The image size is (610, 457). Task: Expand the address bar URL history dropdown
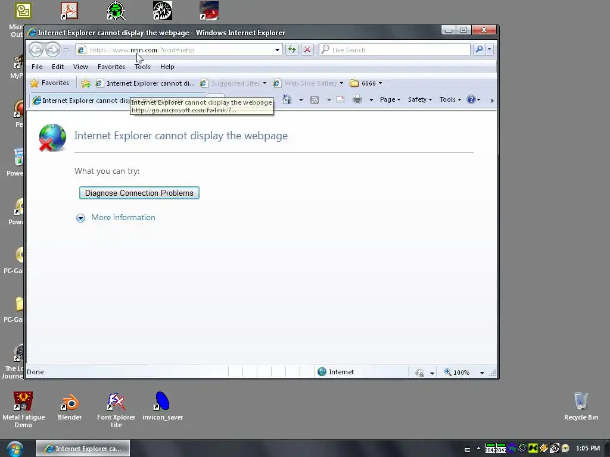click(x=277, y=50)
